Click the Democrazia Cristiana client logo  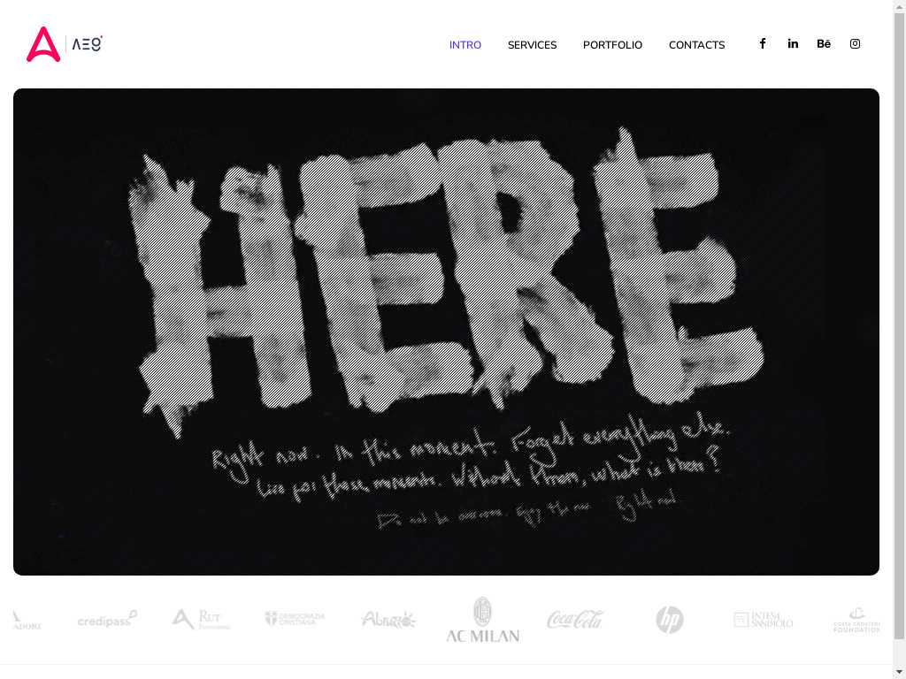295,619
